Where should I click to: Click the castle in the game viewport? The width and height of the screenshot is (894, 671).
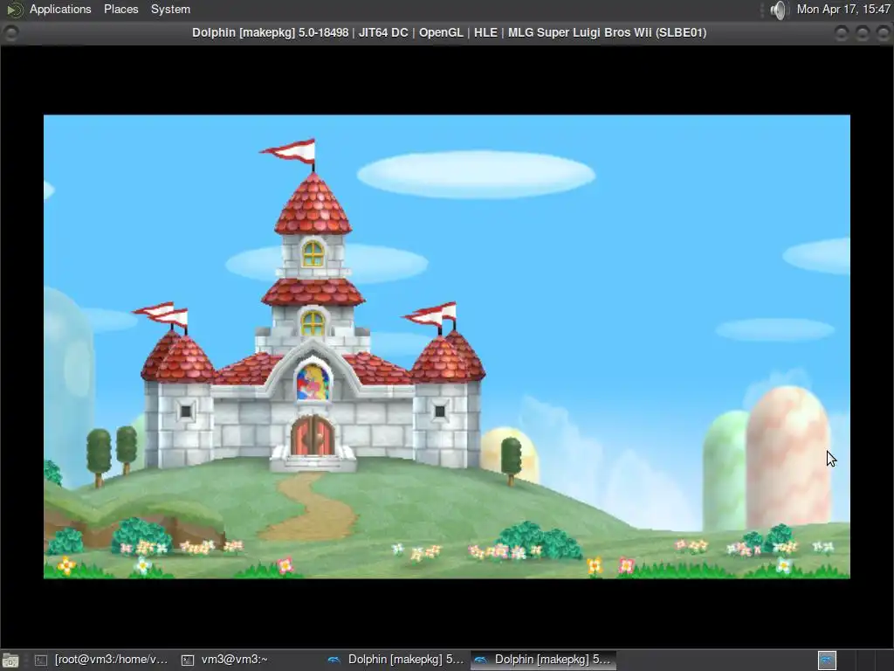[313, 342]
